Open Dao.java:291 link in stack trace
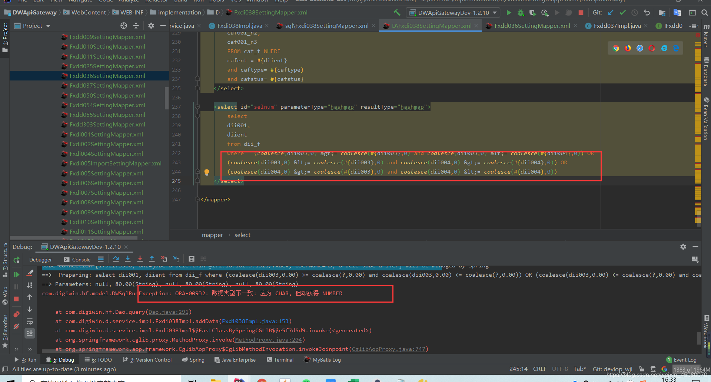This screenshot has width=711, height=382. (x=169, y=312)
